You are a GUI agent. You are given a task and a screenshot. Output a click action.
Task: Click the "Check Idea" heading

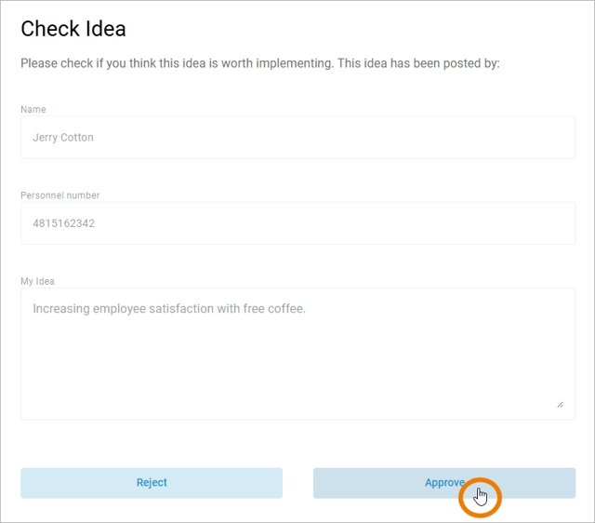[x=73, y=29]
